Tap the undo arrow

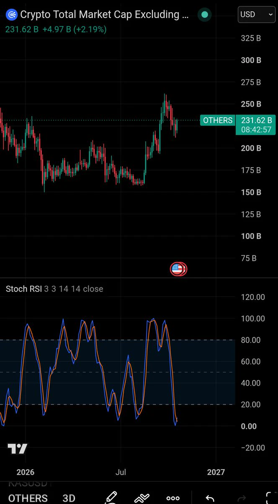[210, 498]
